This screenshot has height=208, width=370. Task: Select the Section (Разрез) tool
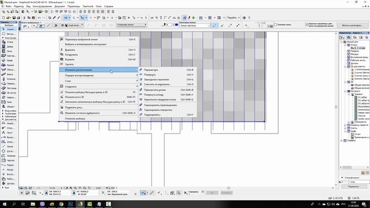pyautogui.click(x=9, y=165)
